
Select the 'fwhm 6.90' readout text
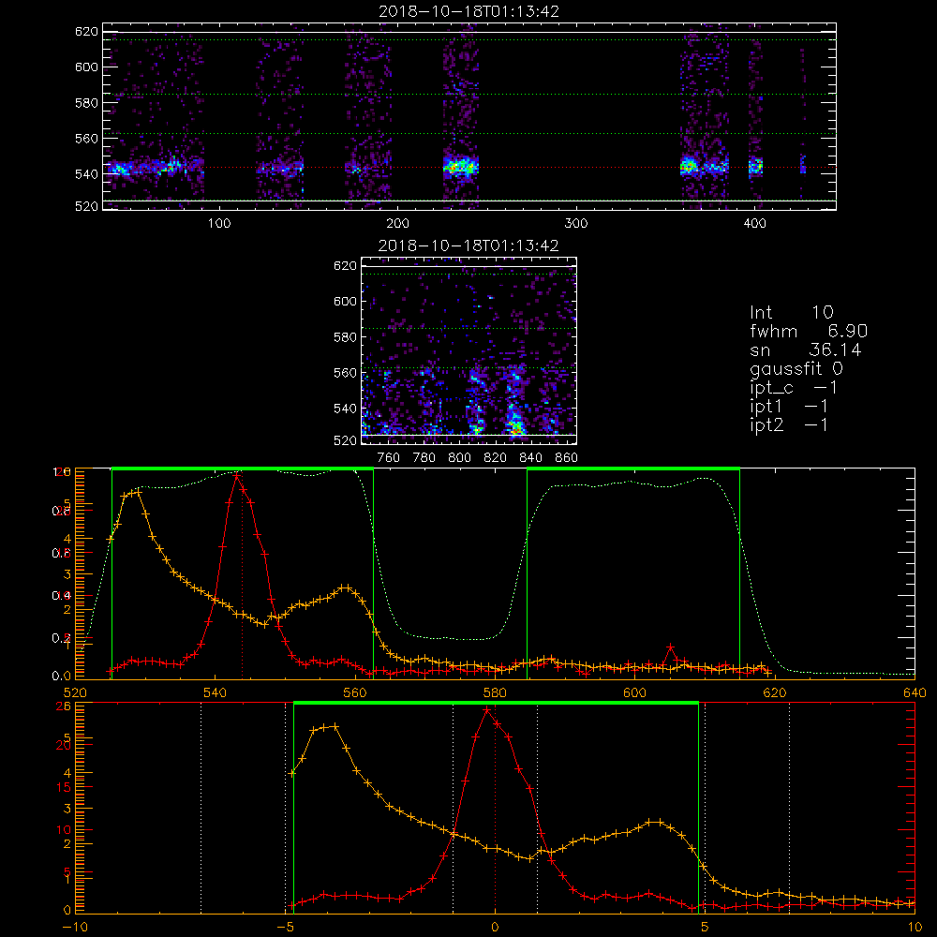[x=809, y=331]
